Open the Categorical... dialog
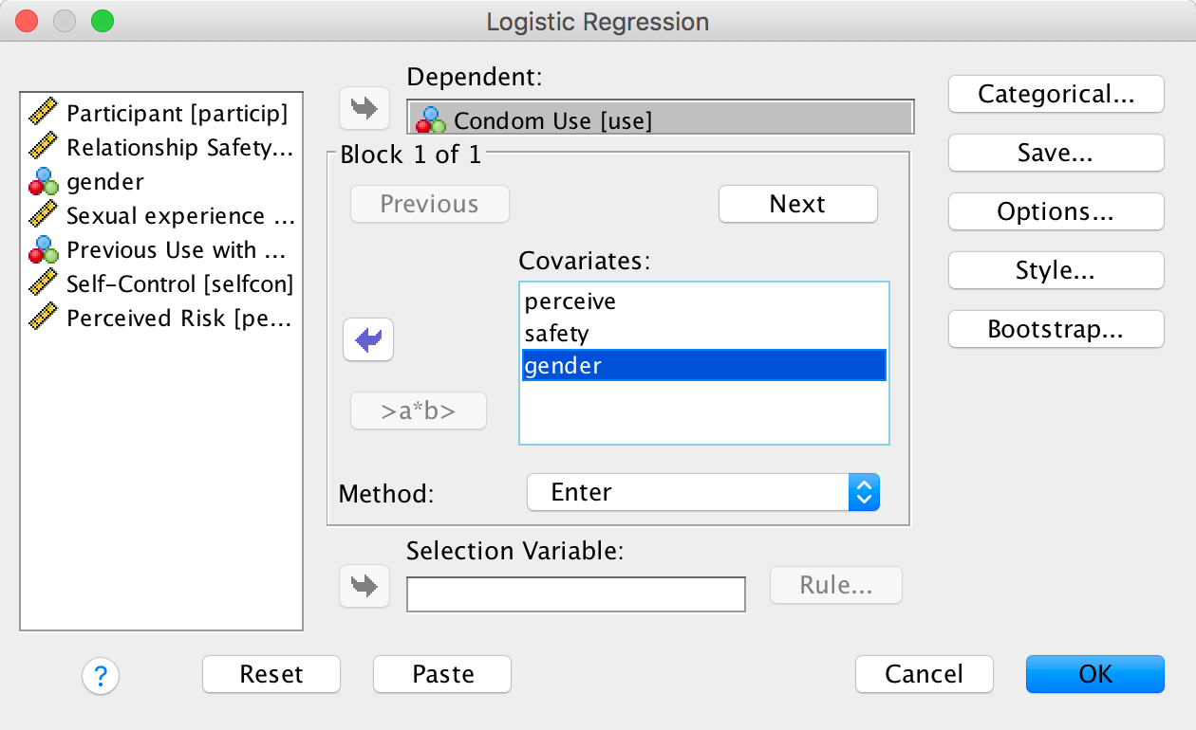Screen dimensions: 1196x730 (x=1056, y=95)
